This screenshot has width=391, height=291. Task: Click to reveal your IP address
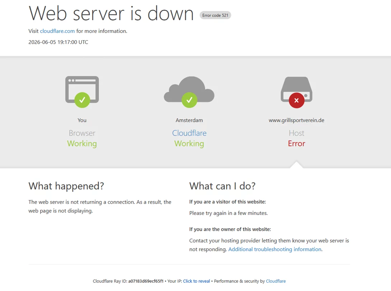[x=197, y=281]
